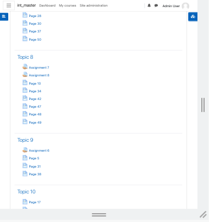Click the Assignment 6 icon

(25, 150)
